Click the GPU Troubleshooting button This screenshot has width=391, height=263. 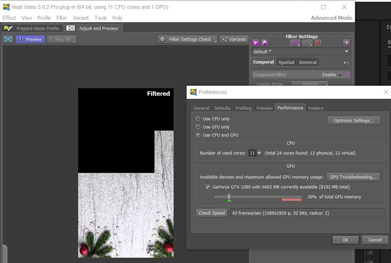pos(353,177)
